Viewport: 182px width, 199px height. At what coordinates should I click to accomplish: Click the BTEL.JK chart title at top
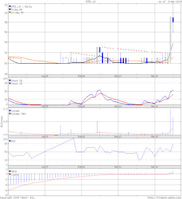[x=91, y=1]
